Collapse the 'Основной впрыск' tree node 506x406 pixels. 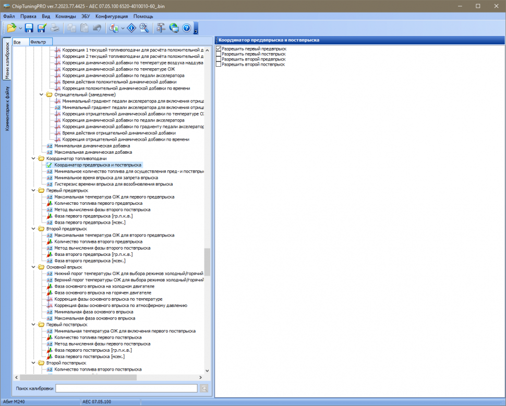[34, 267]
